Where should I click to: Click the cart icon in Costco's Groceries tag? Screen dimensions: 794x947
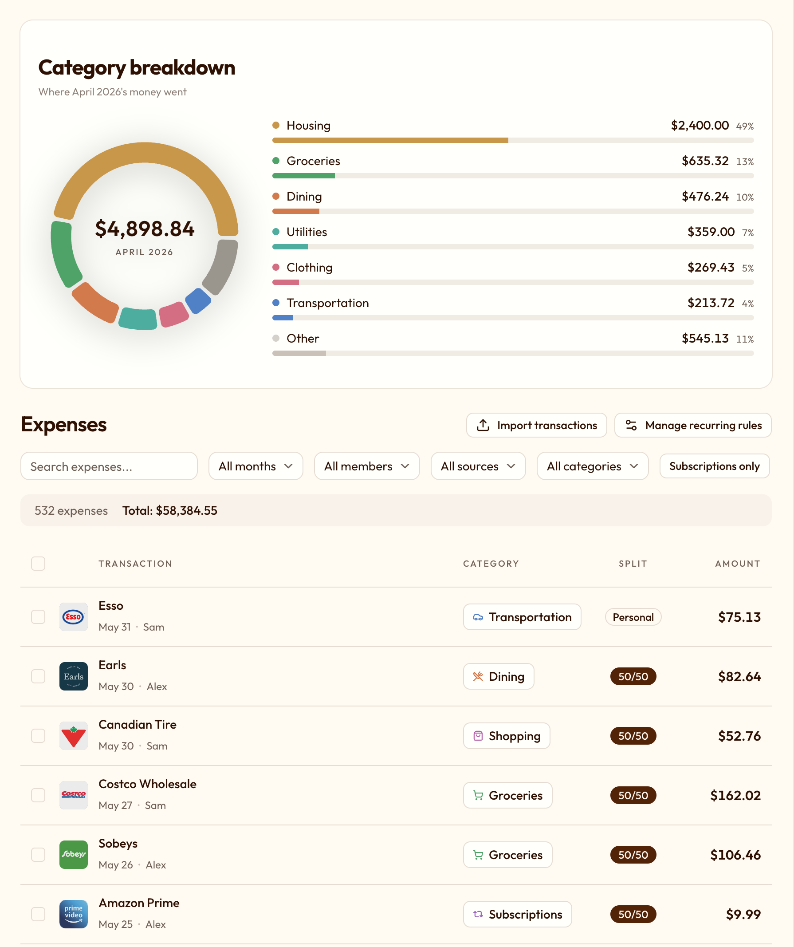pyautogui.click(x=478, y=796)
